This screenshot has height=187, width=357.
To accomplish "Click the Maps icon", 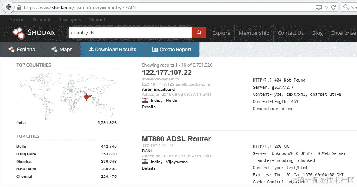I will (55, 50).
